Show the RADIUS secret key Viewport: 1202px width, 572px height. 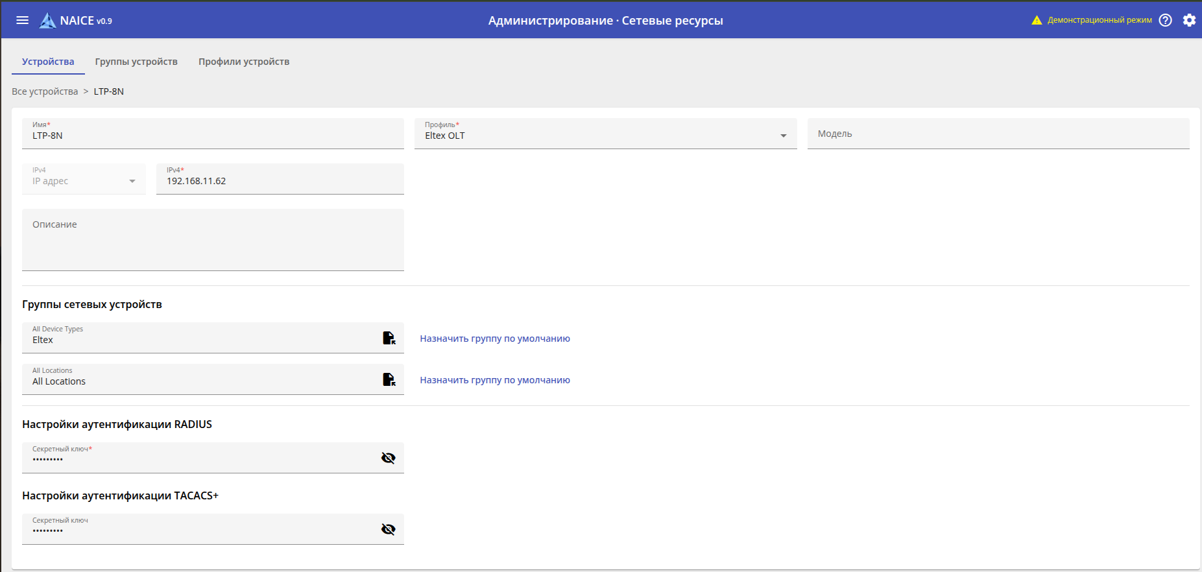388,458
